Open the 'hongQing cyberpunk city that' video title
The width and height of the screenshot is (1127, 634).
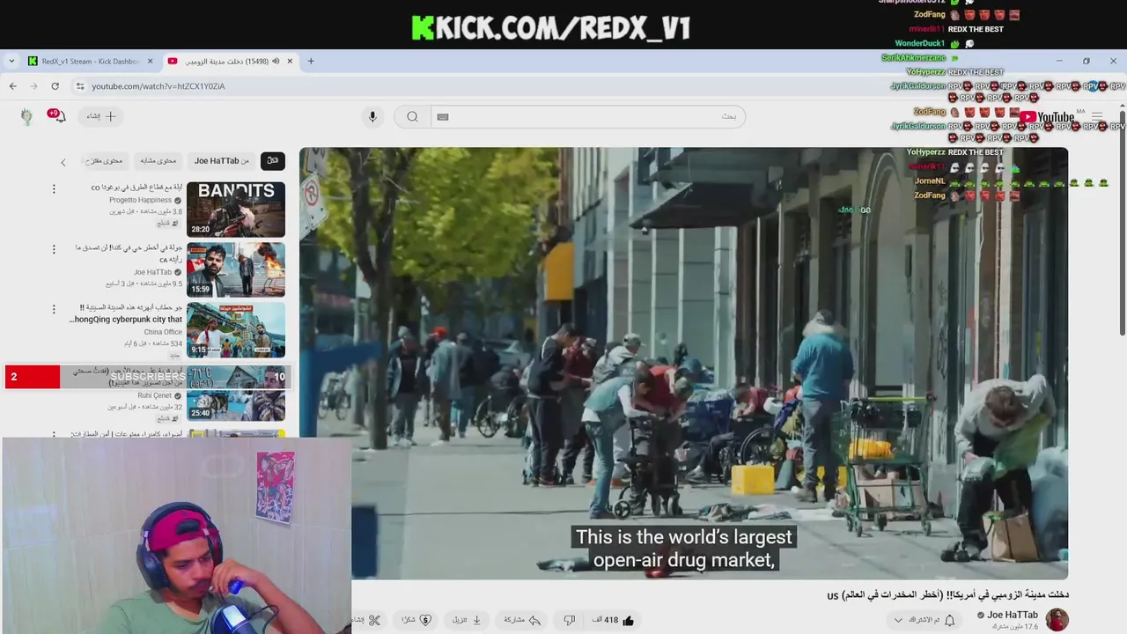pos(126,320)
